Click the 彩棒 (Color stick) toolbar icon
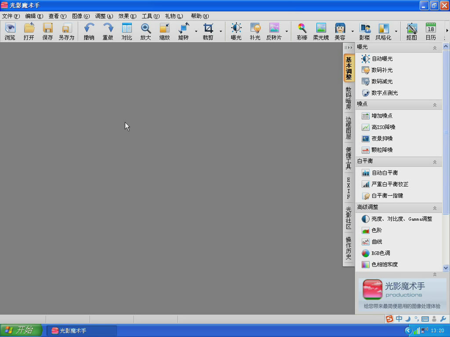This screenshot has width=450, height=337. coord(302,31)
